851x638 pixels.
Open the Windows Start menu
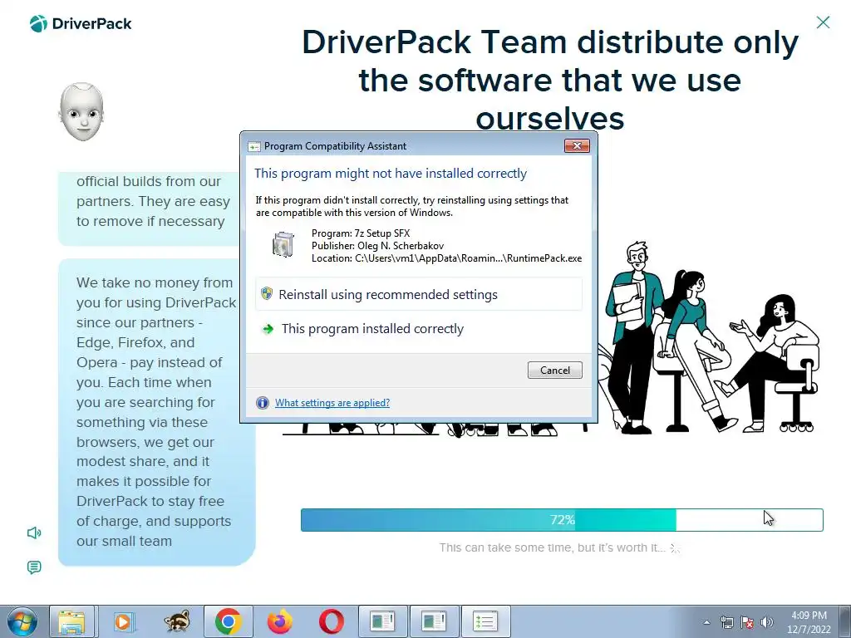[22, 621]
